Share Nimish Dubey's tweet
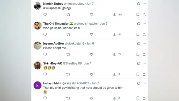Viewport: 179px width, 101px height. point(144,15)
